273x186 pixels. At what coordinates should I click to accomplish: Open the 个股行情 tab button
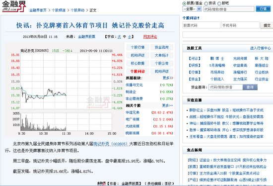coord(137,47)
